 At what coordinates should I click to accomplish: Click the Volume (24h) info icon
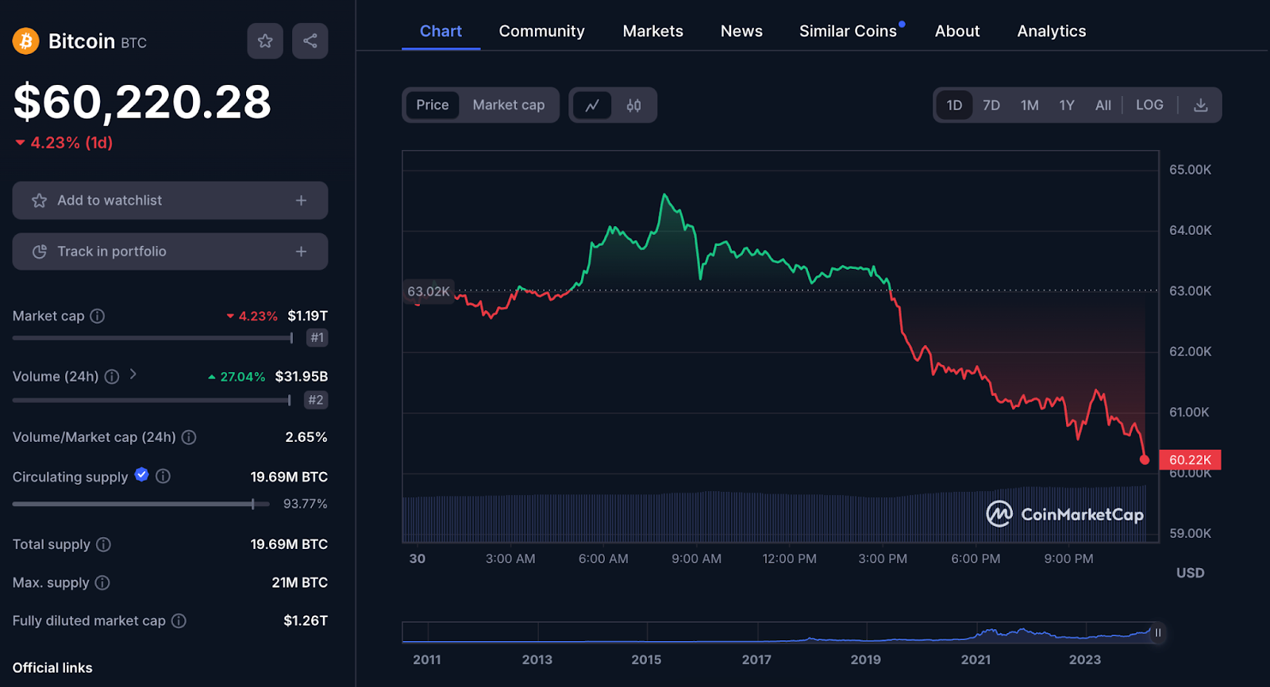click(112, 377)
